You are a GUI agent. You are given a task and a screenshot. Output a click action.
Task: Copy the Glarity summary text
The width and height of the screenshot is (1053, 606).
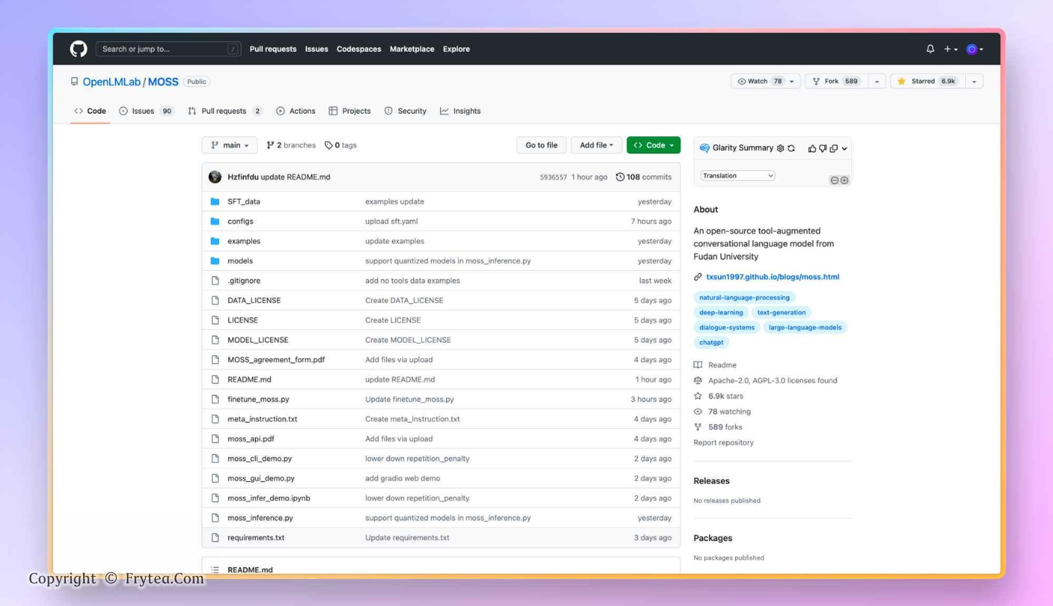(x=833, y=148)
